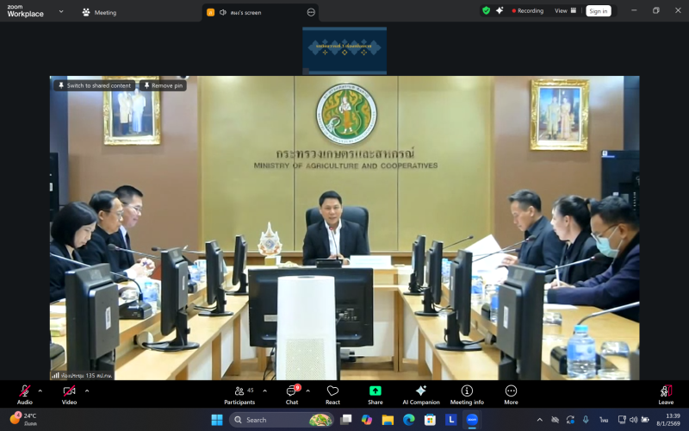Image resolution: width=689 pixels, height=431 pixels.
Task: Open the More options menu
Action: pyautogui.click(x=511, y=395)
